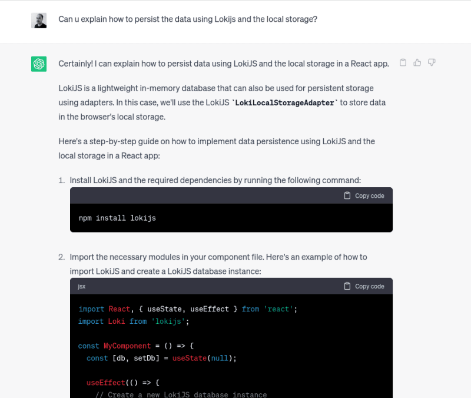Give the response a thumbs up
Screen dimensions: 471x398
[x=417, y=62]
